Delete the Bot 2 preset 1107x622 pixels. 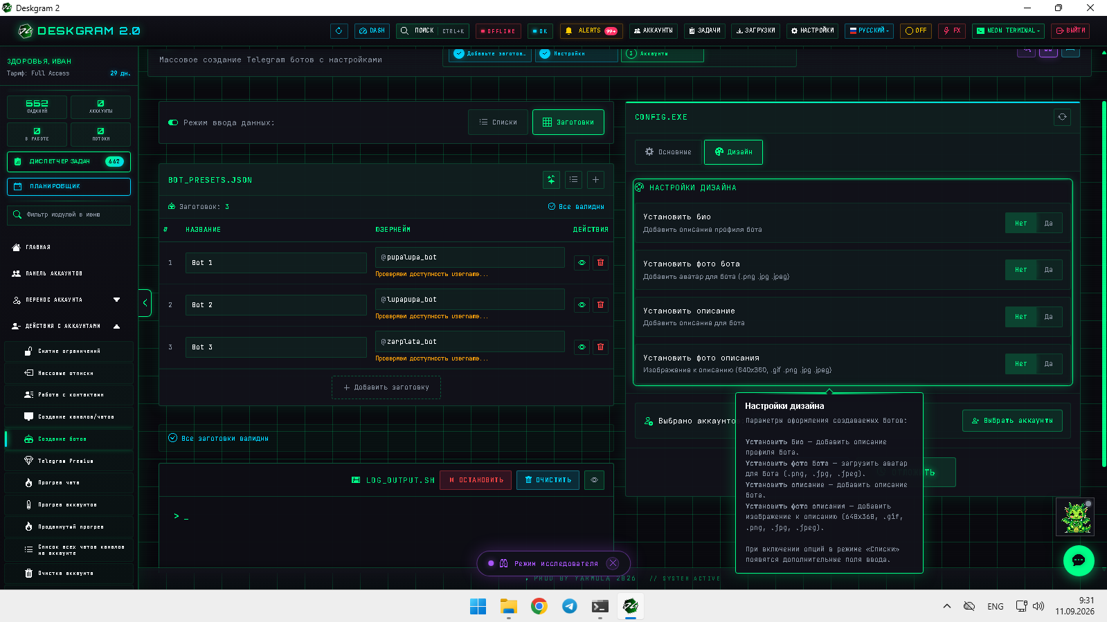coord(600,305)
